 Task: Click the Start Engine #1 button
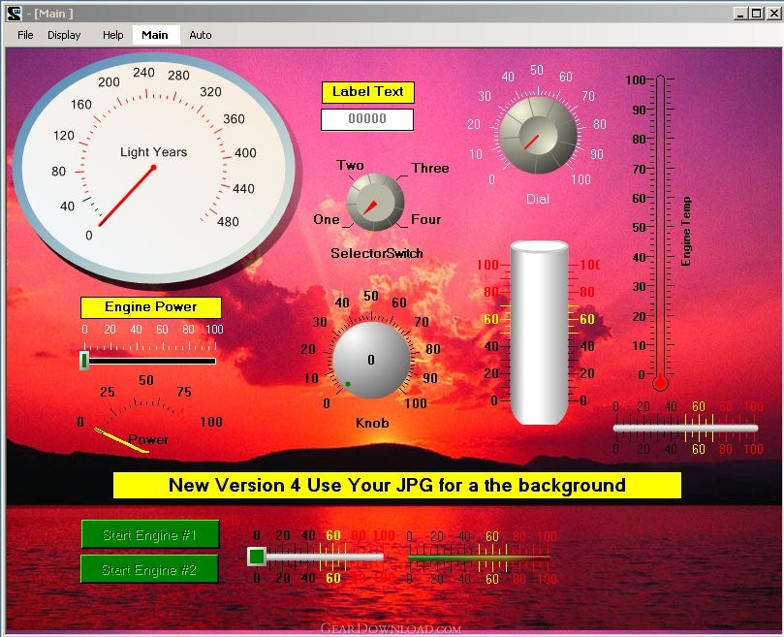pos(150,534)
